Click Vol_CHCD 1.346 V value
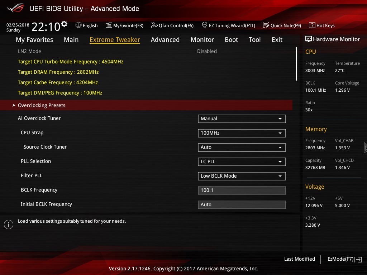The width and height of the screenshot is (367, 275). 342,168
